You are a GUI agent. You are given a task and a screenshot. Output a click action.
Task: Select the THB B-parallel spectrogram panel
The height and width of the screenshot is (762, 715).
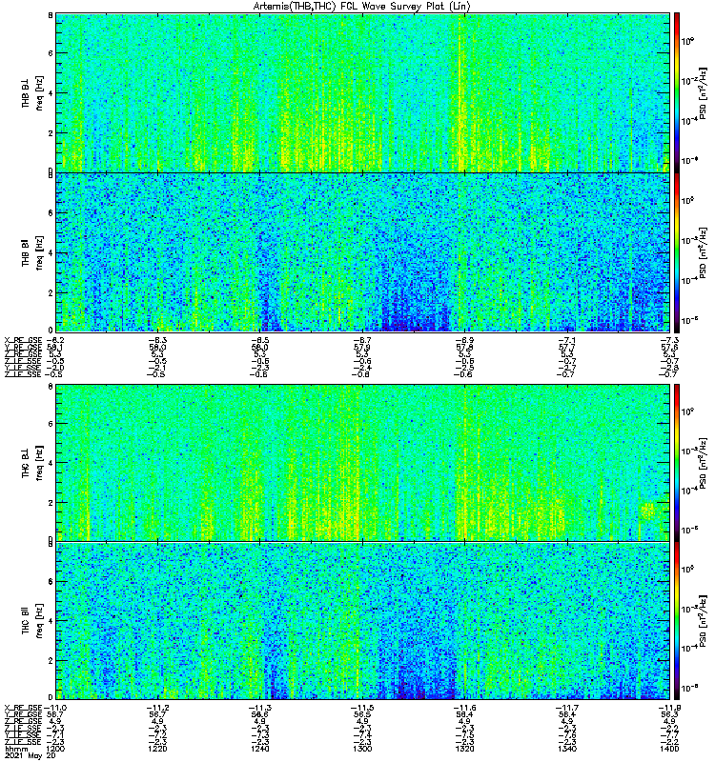tap(362, 252)
